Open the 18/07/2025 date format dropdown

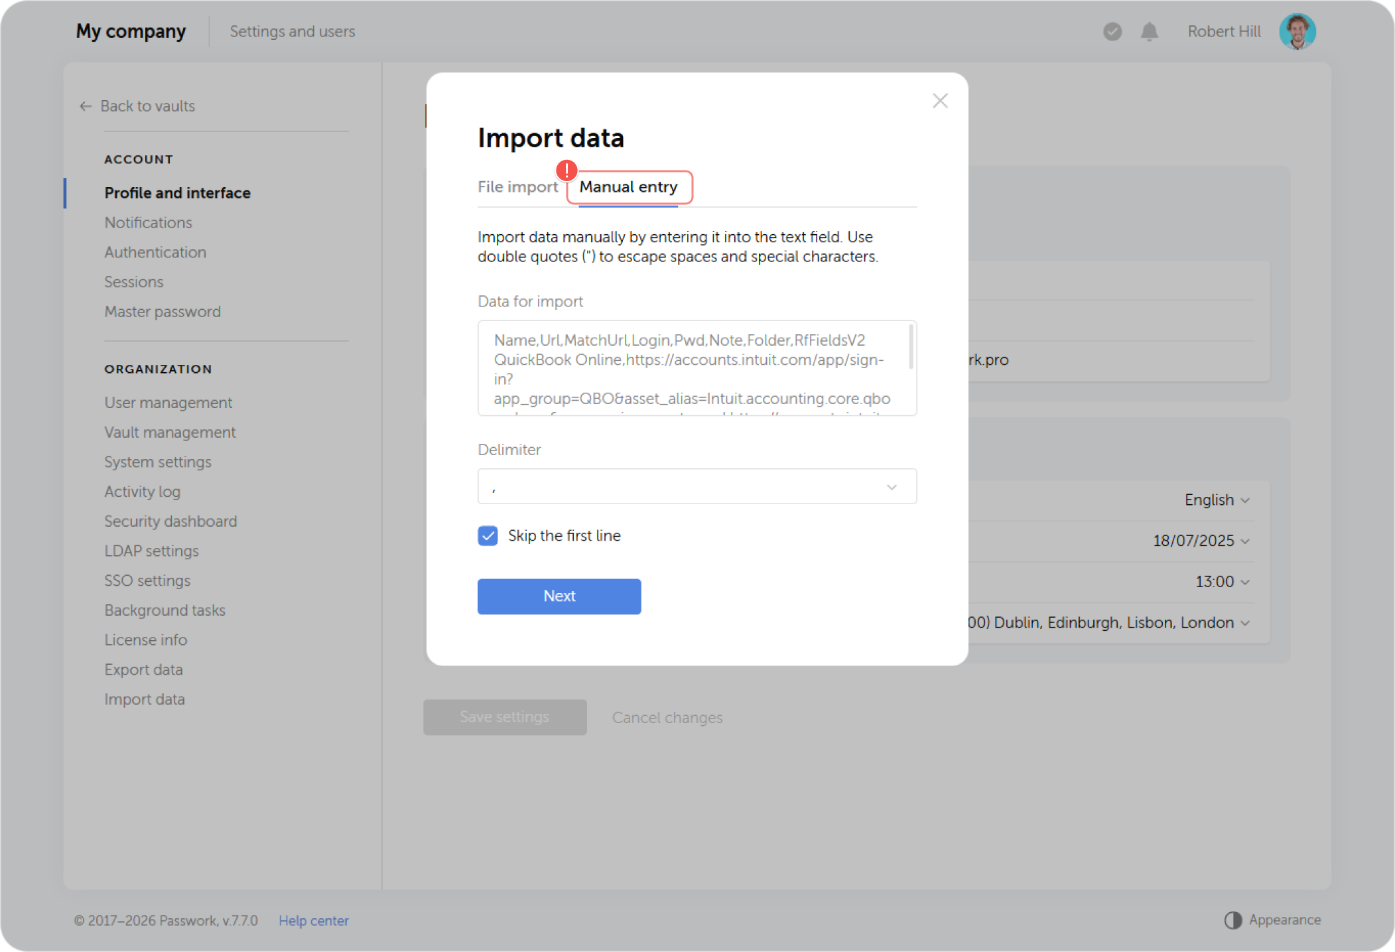[1201, 541]
